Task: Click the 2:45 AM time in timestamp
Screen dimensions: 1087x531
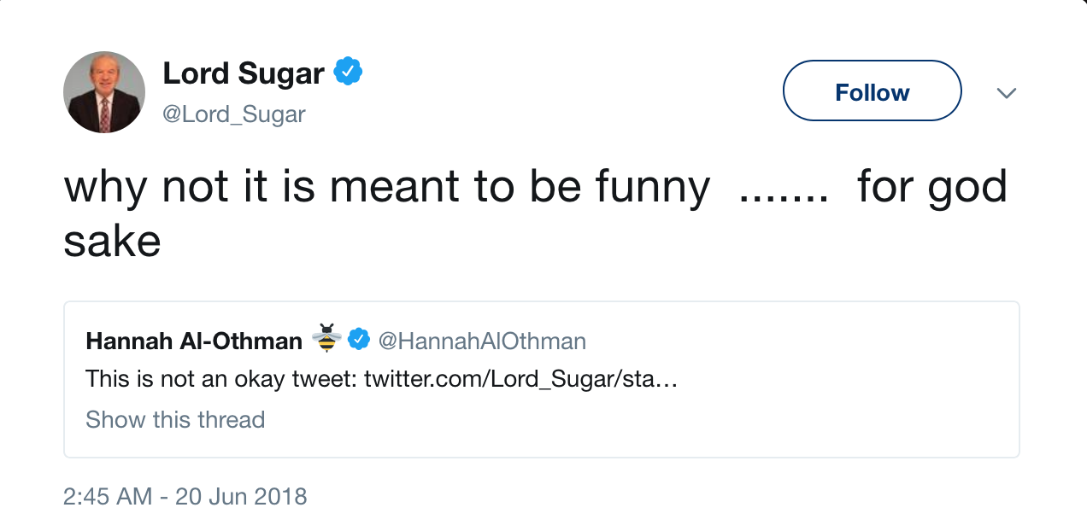Action: click(x=107, y=496)
